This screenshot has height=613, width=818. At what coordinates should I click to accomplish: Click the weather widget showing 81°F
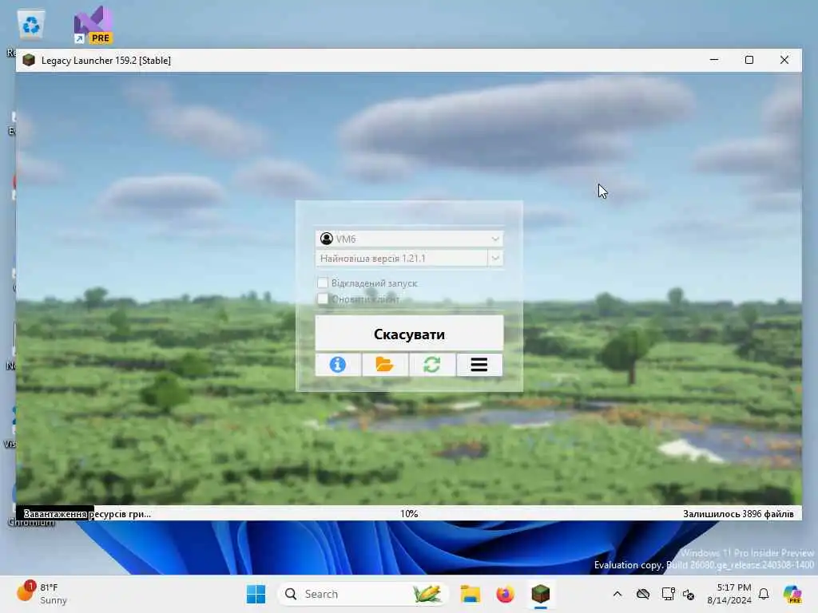pos(42,594)
